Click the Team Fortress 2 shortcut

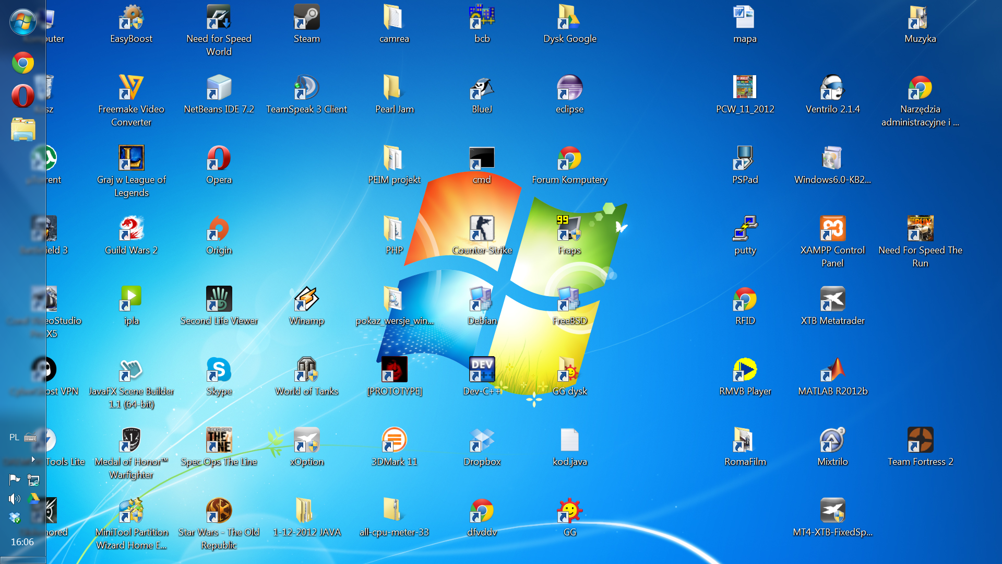tap(920, 447)
